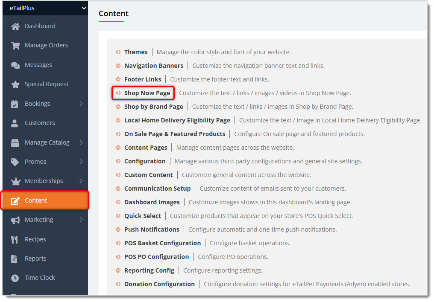Open On Sale Page & Featured Products
The width and height of the screenshot is (434, 302).
[x=175, y=134]
